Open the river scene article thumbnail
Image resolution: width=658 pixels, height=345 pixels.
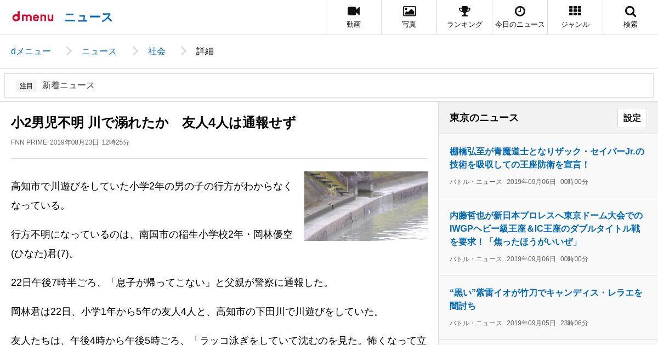point(366,206)
